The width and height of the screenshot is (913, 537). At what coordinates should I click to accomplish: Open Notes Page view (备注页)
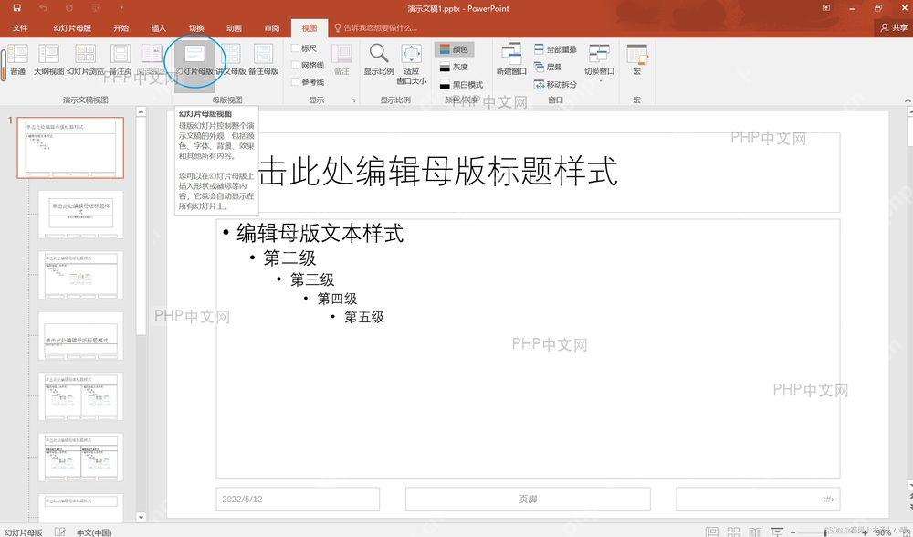tap(121, 60)
